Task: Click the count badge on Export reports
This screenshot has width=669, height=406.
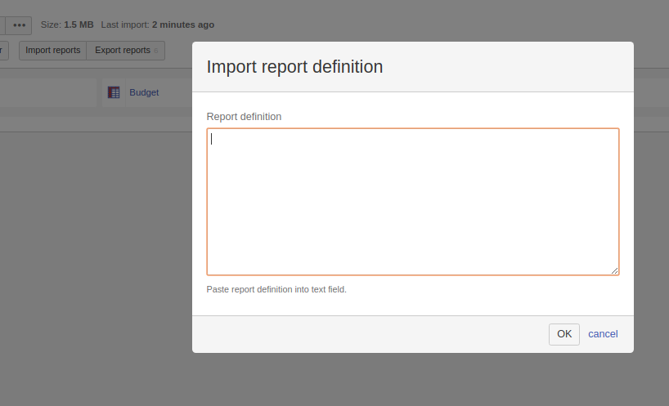Action: (x=156, y=51)
